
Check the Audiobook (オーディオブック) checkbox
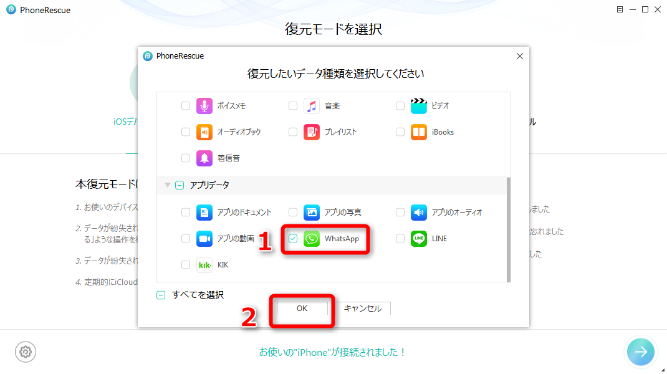tap(186, 132)
